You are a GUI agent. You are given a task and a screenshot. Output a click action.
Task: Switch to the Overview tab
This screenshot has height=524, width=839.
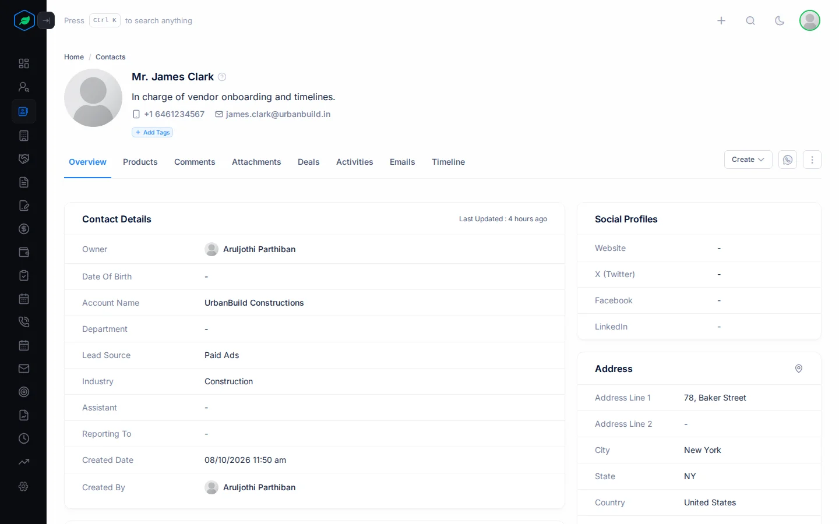[x=87, y=162]
